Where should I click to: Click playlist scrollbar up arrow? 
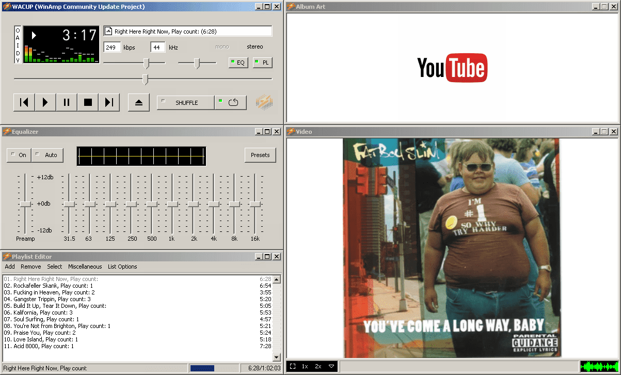pos(277,279)
